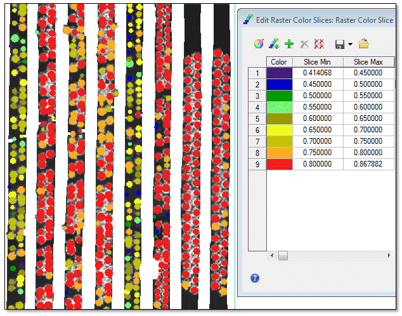This screenshot has height=316, width=402.
Task: Edit Slice Min value 0.414068
Action: [318, 73]
